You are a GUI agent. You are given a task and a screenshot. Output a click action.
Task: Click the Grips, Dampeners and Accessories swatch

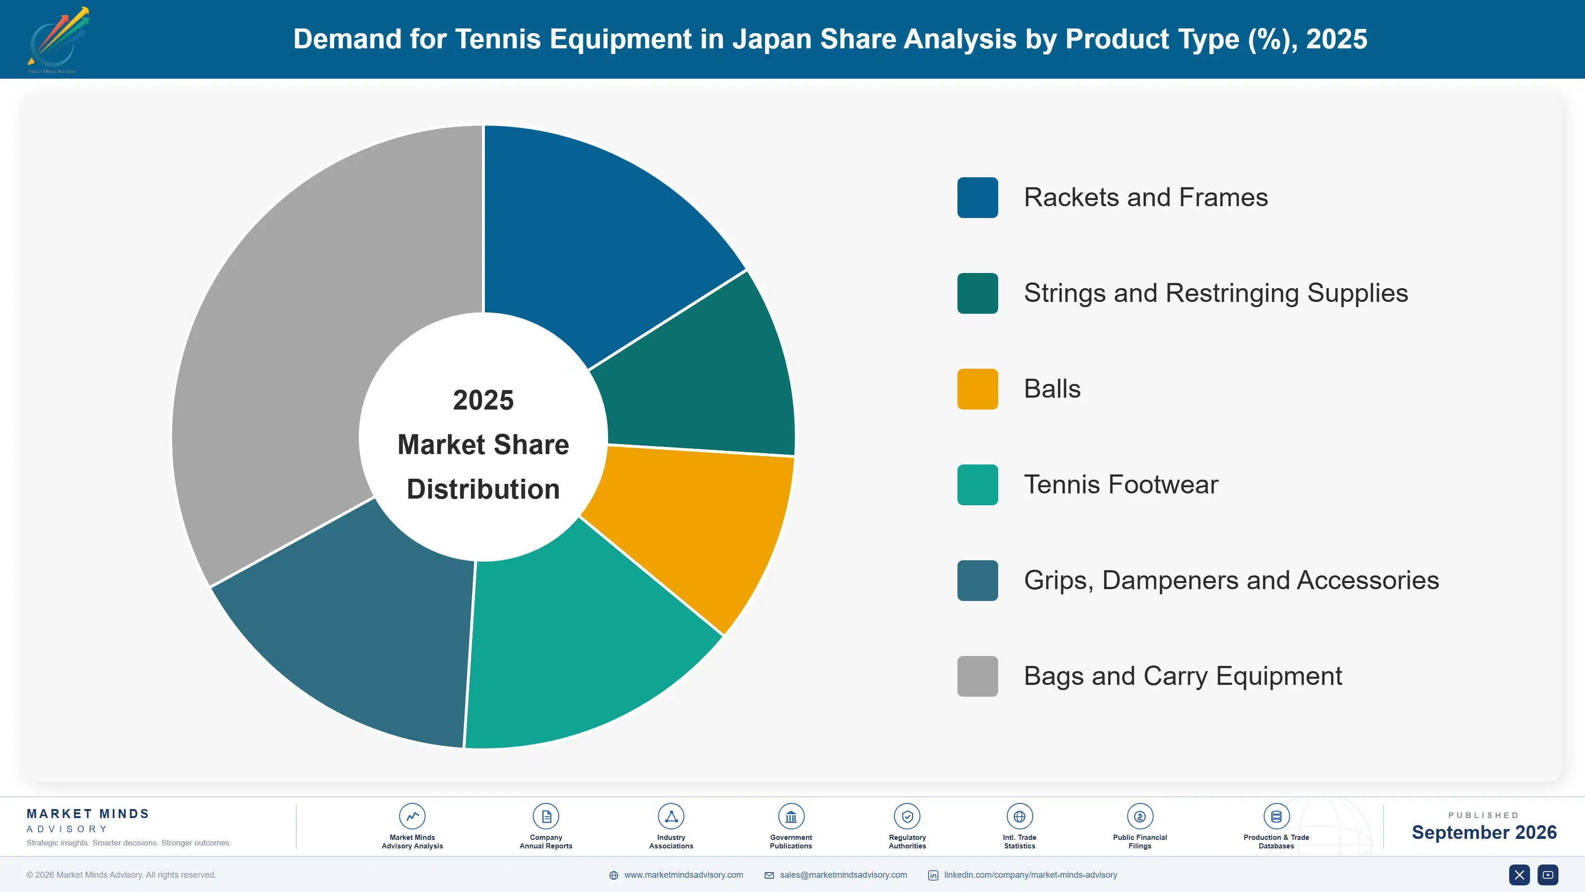click(x=977, y=580)
